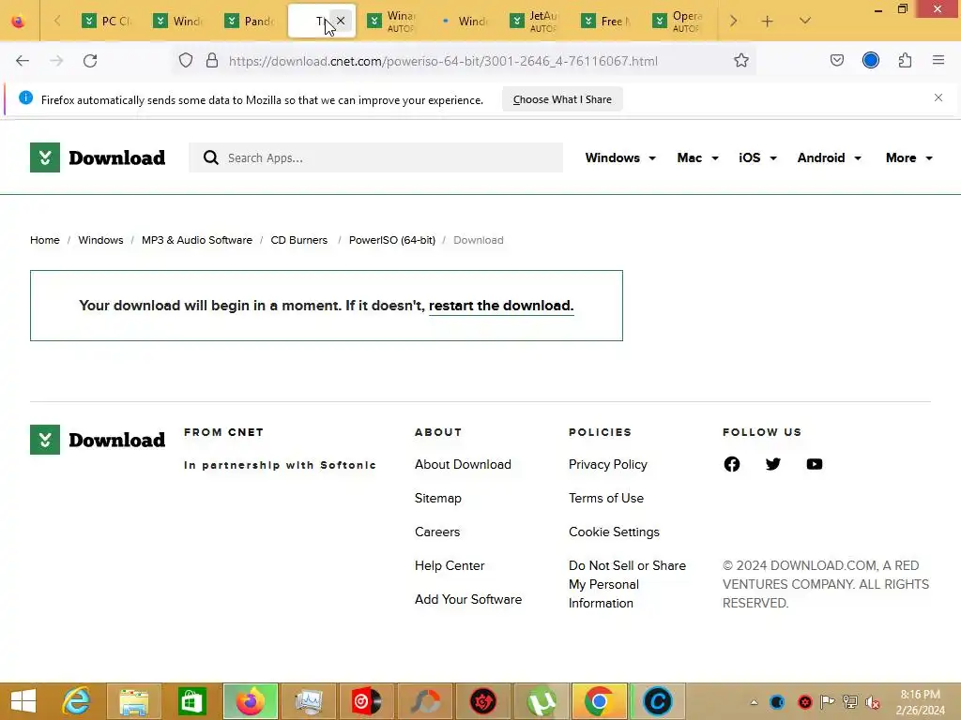Open the Careers footer link
Viewport: 961px width, 720px height.
tap(437, 532)
